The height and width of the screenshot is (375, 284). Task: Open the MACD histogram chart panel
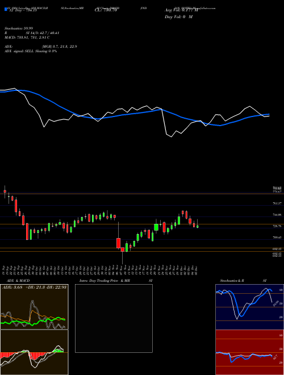tap(34, 352)
